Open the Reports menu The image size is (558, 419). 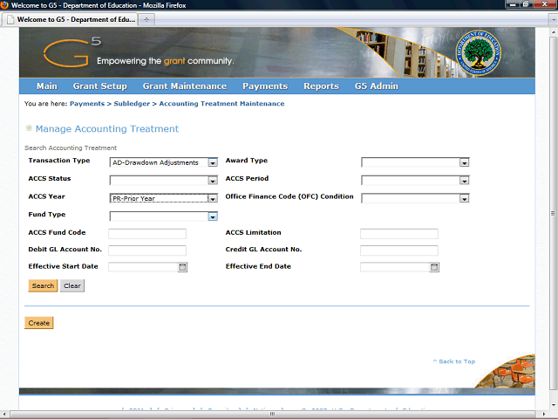(x=321, y=86)
